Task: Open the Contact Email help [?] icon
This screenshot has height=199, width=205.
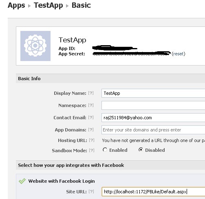Action: tap(91, 118)
